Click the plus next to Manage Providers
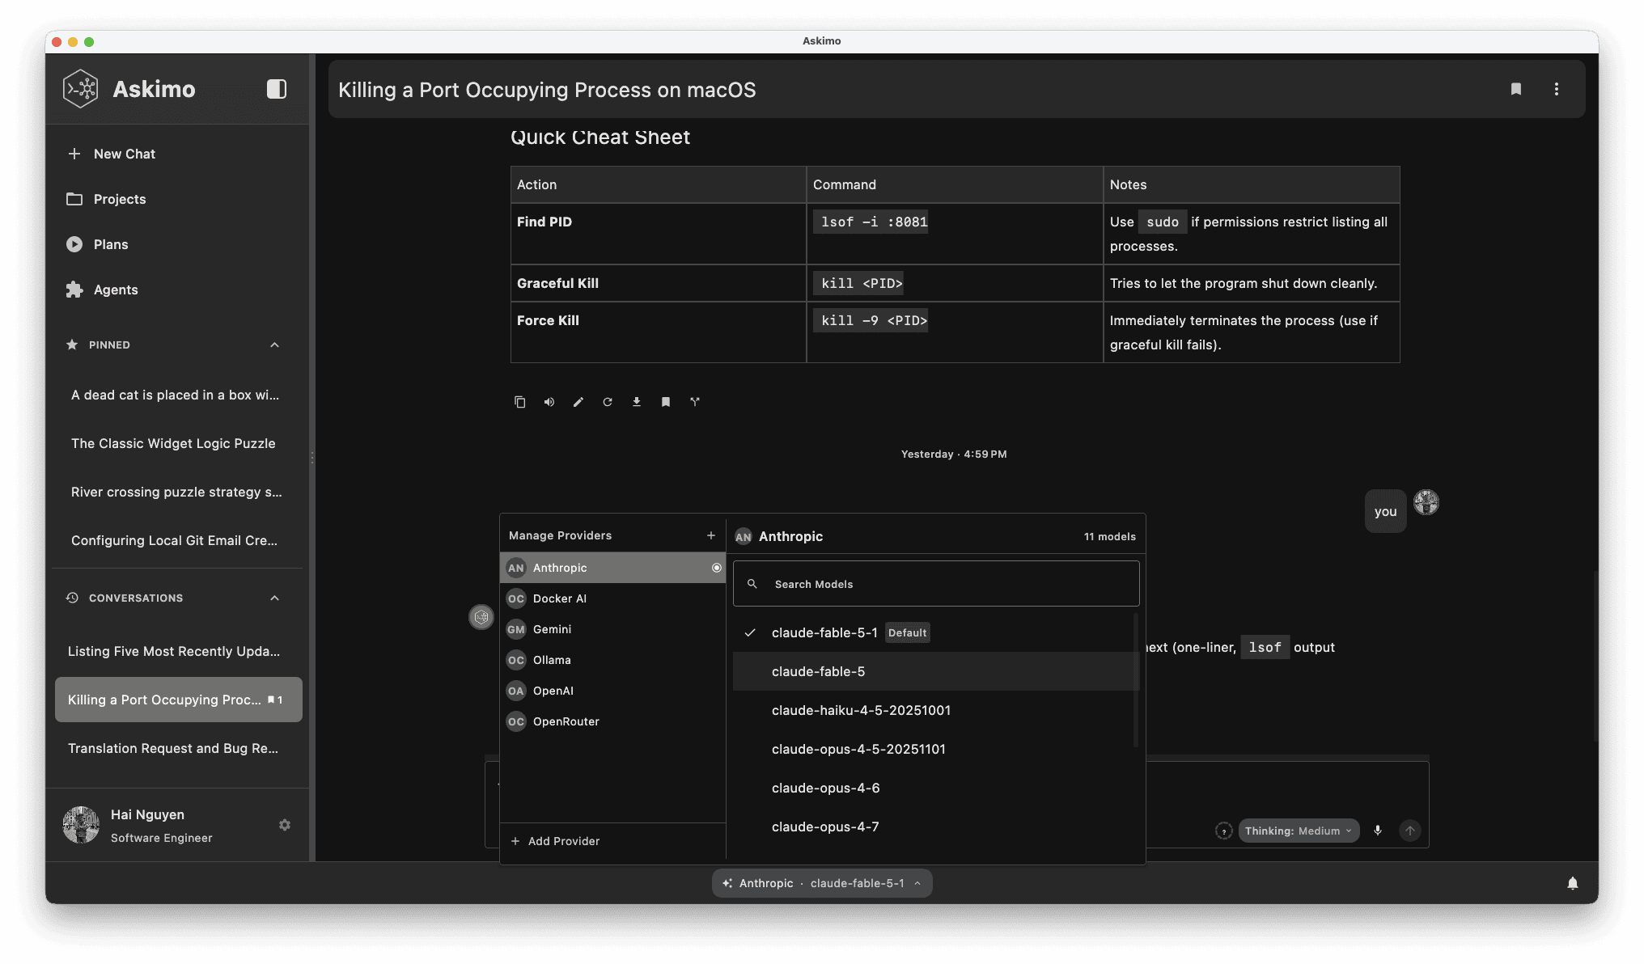Screen dimensions: 1644x964 coord(711,535)
